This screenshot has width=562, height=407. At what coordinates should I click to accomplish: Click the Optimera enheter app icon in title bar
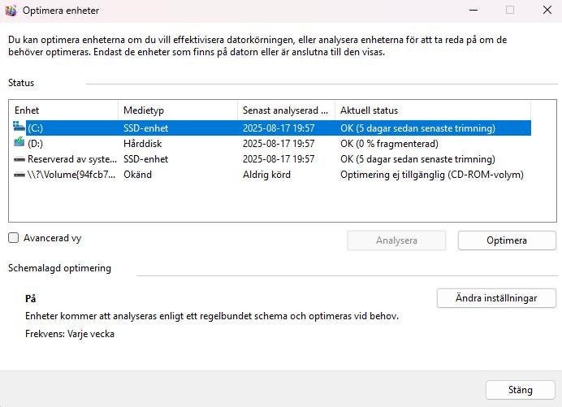11,11
